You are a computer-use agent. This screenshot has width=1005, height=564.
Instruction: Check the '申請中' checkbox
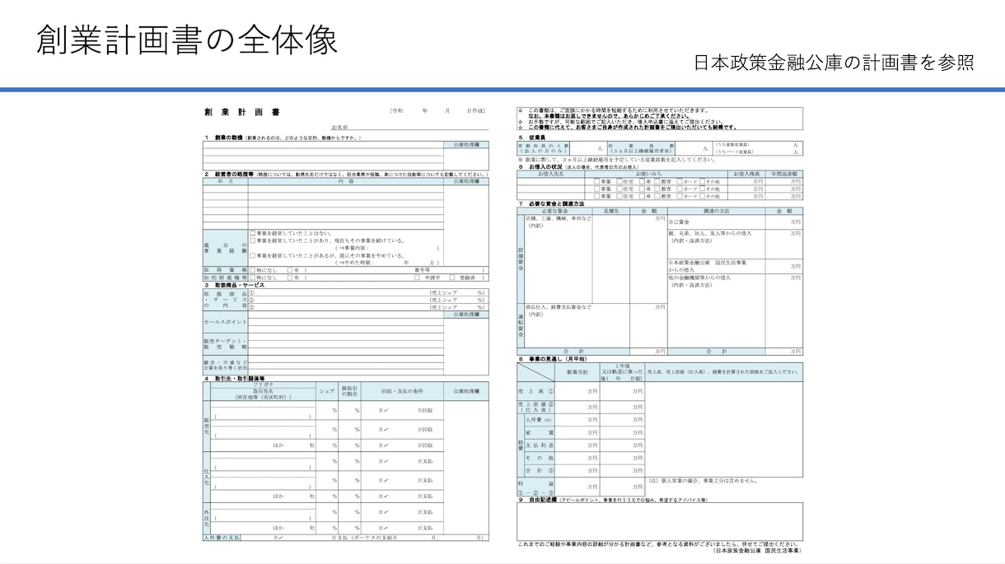pyautogui.click(x=418, y=277)
